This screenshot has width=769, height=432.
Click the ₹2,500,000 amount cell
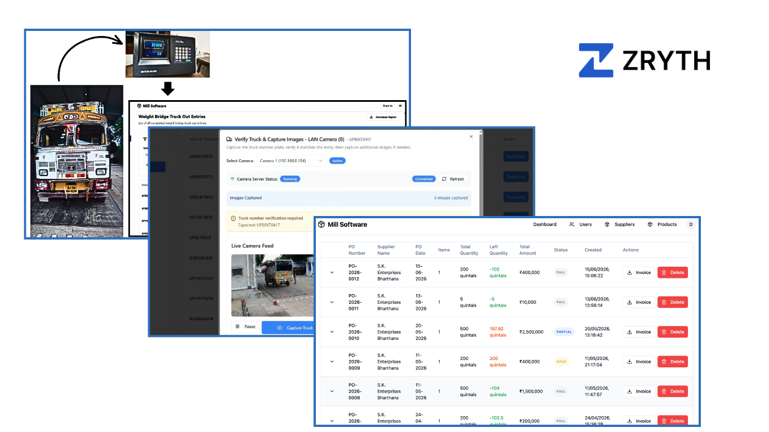[531, 332]
